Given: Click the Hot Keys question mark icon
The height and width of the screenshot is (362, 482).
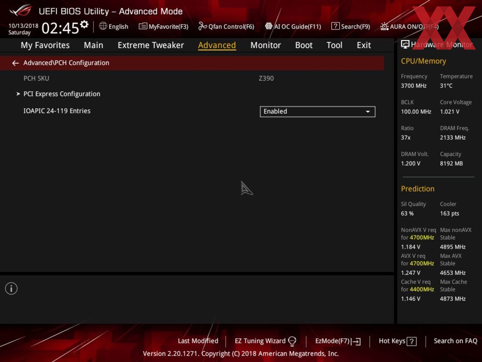Looking at the screenshot, I should coord(411,341).
